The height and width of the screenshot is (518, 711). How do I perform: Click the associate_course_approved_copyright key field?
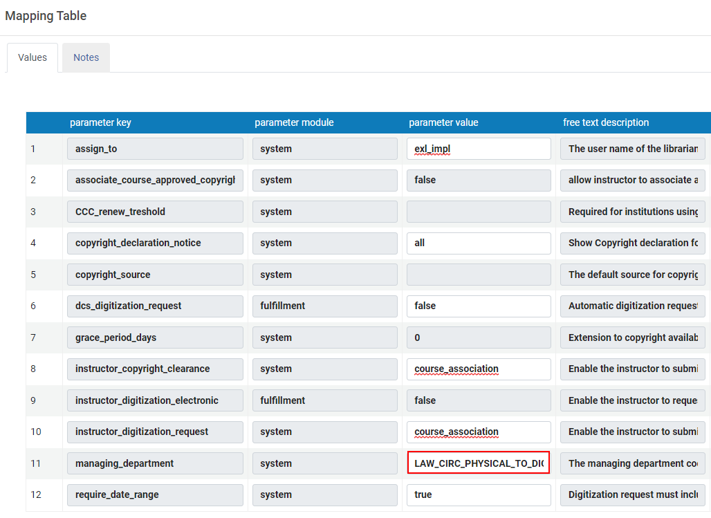(155, 180)
